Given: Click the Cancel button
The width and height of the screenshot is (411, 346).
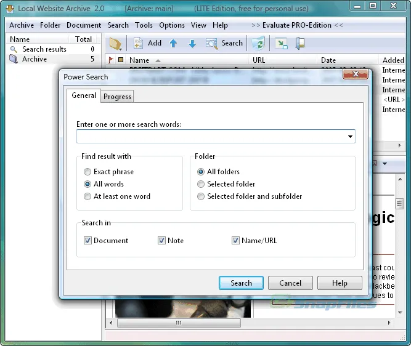Looking at the screenshot, I should click(290, 283).
